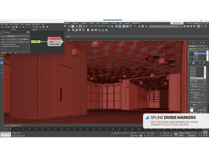Click the percent snap icon in main toolbar

click(x=84, y=26)
